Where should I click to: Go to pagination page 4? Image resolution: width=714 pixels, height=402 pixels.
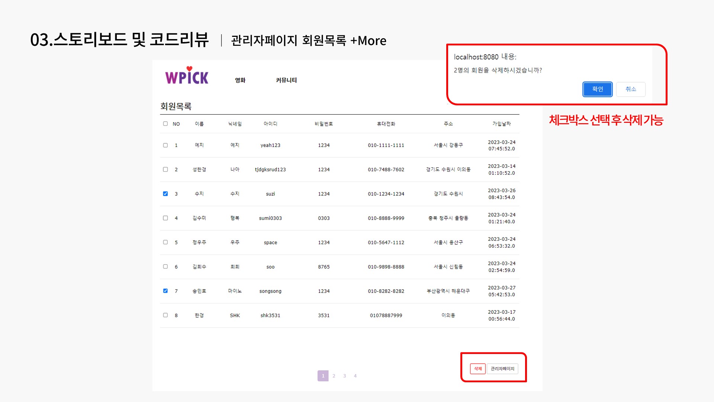coord(355,376)
